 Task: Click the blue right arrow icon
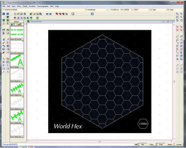click(50, 14)
